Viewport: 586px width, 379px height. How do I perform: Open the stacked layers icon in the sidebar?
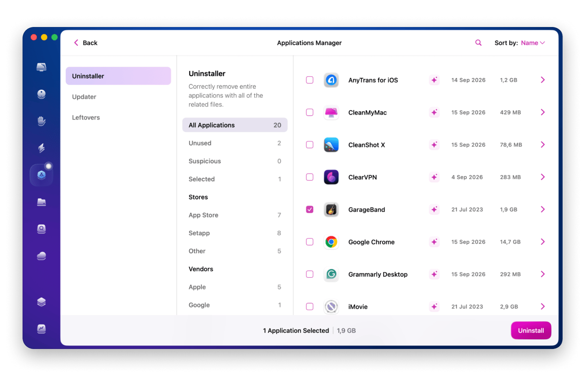tap(41, 302)
